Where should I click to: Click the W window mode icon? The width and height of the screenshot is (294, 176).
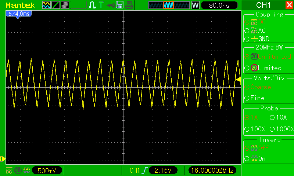point(195,5)
